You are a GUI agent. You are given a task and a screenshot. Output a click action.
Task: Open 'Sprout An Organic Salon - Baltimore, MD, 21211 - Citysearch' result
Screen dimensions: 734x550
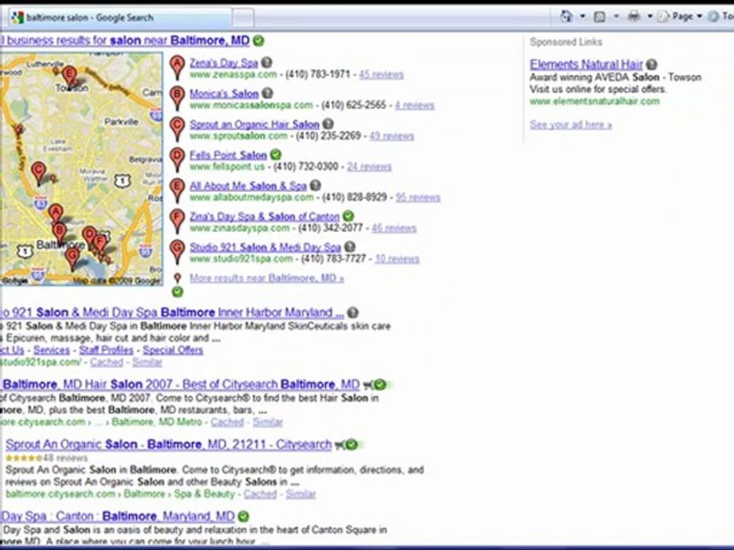coord(169,445)
